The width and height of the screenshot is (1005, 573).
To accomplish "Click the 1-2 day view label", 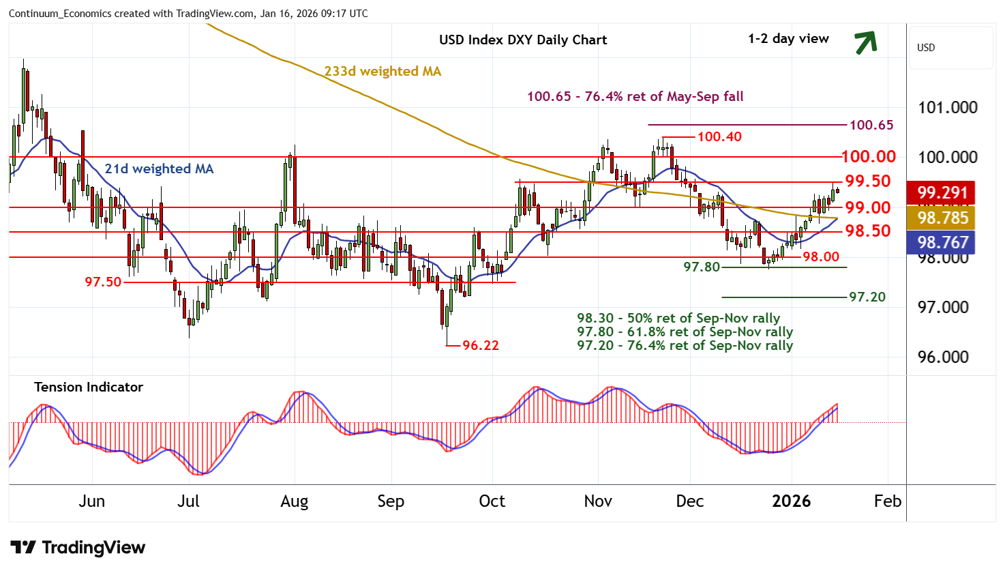I will point(788,39).
